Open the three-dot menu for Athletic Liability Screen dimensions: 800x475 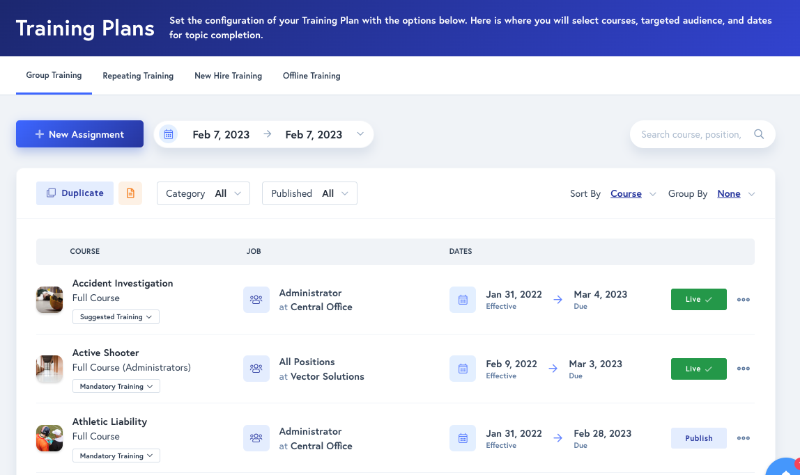coord(744,438)
